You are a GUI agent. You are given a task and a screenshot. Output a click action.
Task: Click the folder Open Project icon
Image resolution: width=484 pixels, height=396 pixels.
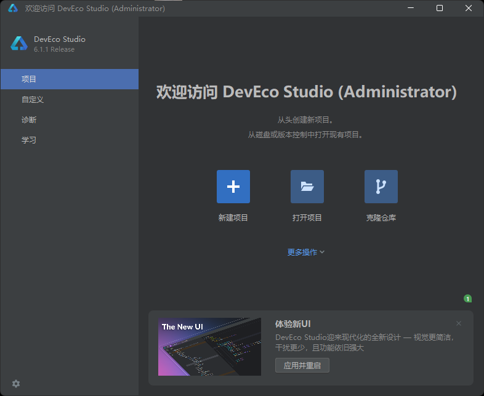(307, 187)
